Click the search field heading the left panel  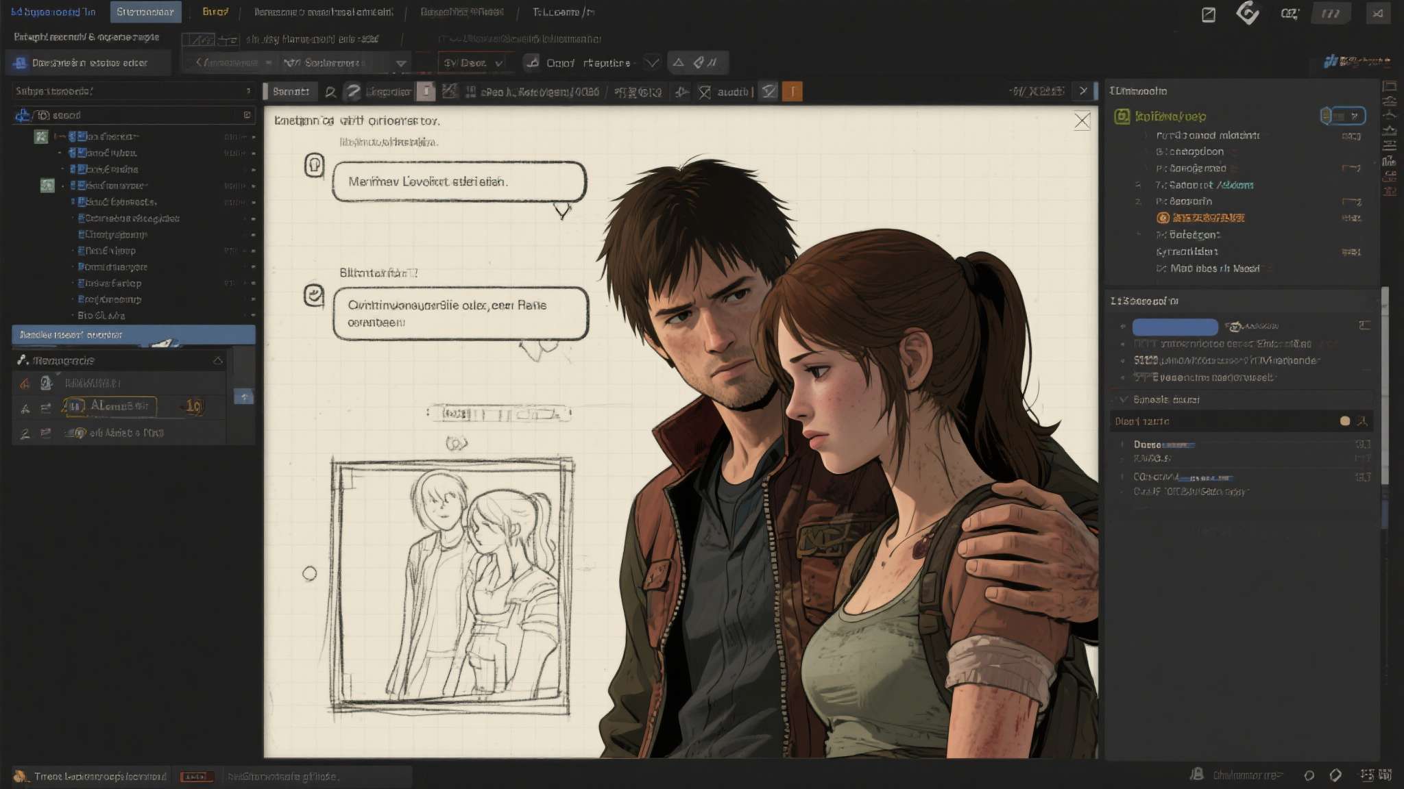click(x=134, y=91)
